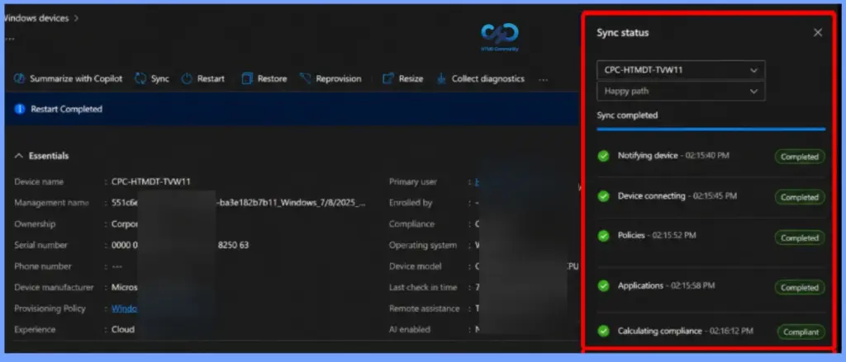
Task: Click the Resize icon
Action: coord(388,78)
